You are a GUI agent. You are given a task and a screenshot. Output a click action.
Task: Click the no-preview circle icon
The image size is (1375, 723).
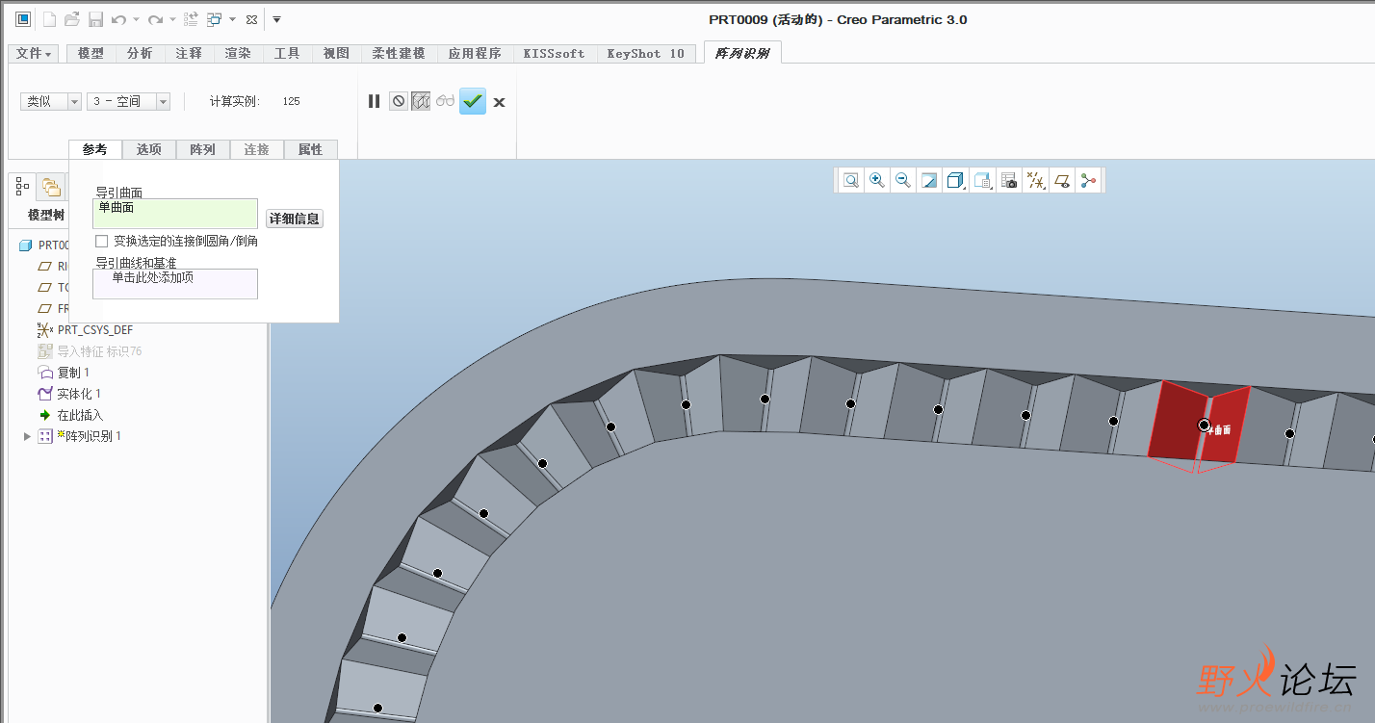coord(399,101)
